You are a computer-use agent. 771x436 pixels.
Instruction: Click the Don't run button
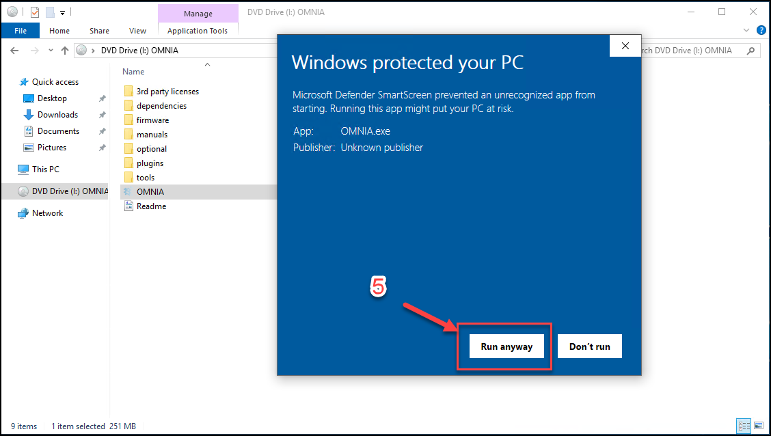click(x=590, y=346)
